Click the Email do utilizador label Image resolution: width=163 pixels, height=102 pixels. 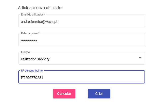32,14
